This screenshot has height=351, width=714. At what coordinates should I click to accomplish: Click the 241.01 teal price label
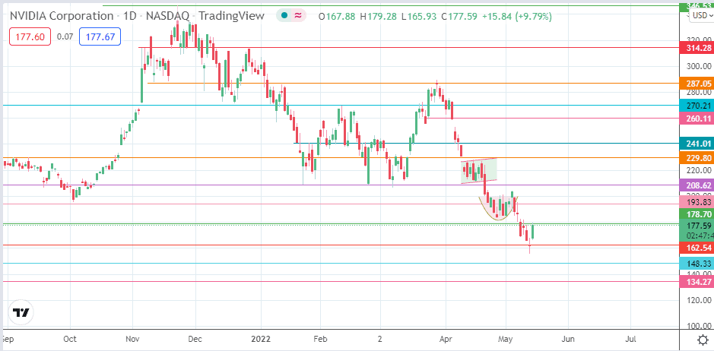[696, 144]
